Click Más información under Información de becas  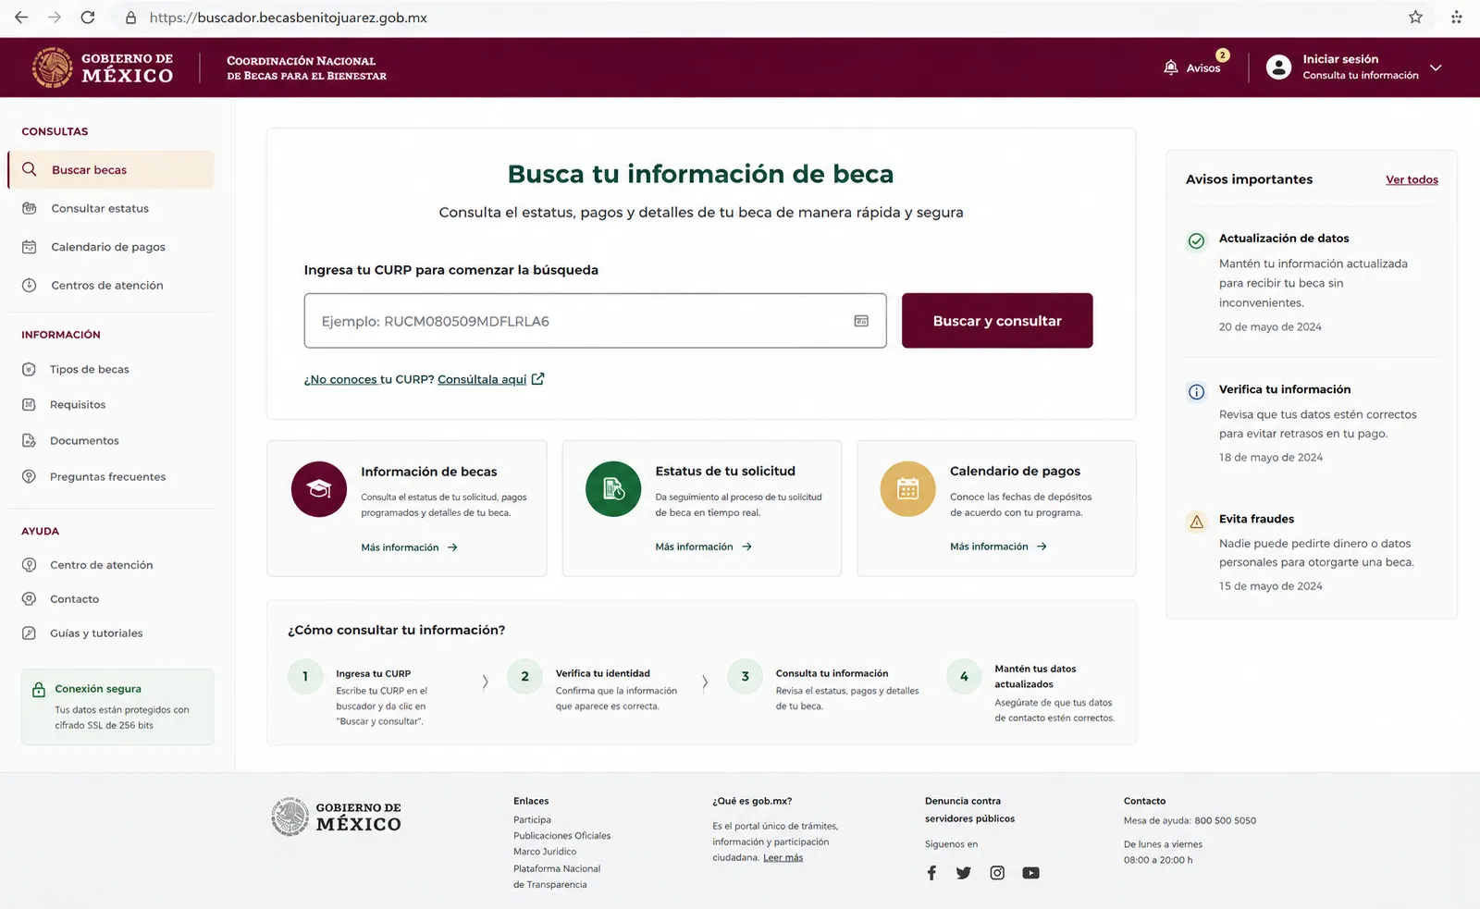pos(410,547)
